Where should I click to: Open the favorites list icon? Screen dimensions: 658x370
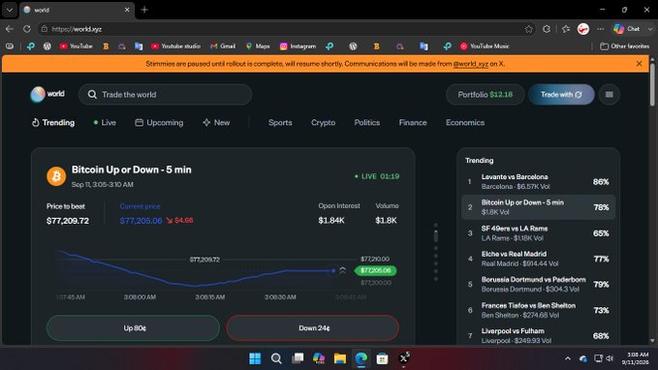click(x=566, y=29)
